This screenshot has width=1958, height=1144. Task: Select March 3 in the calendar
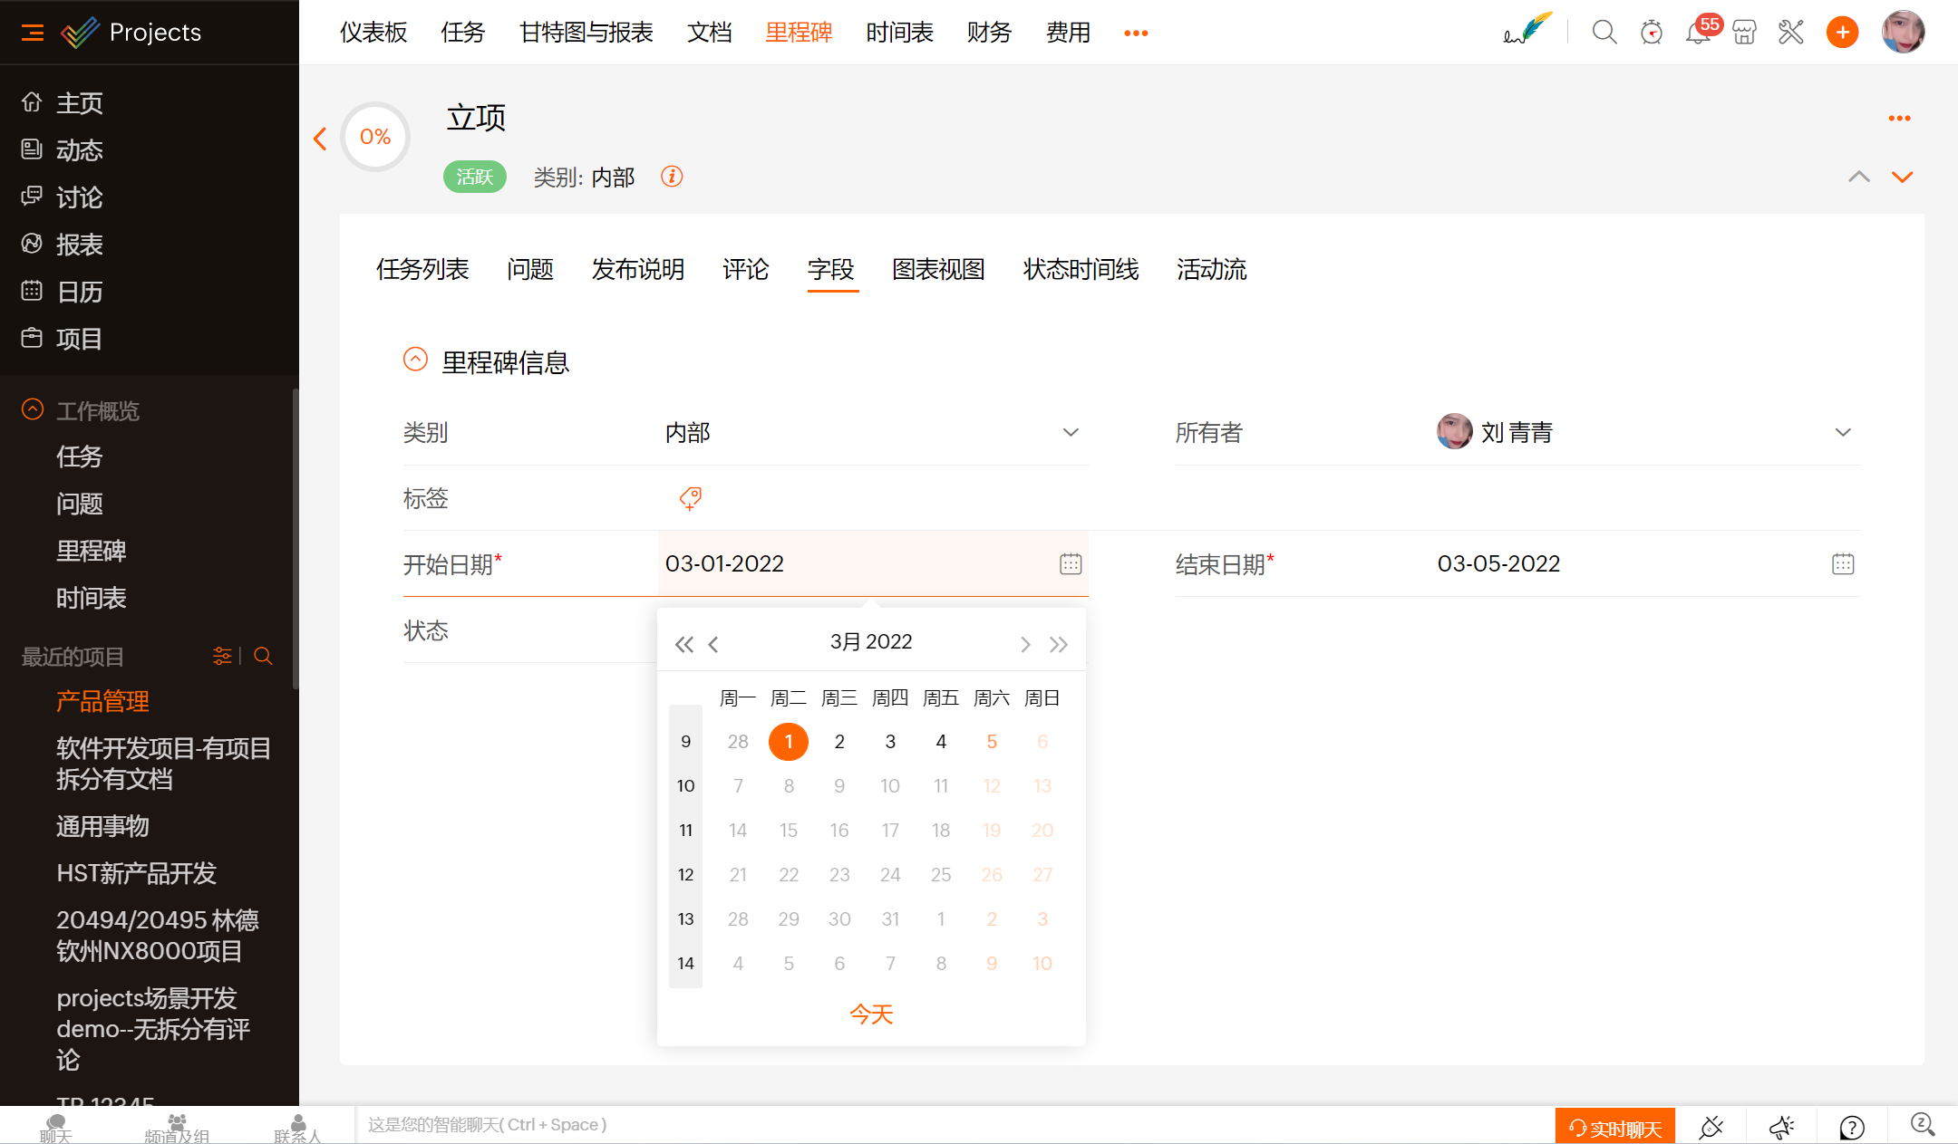coord(890,742)
